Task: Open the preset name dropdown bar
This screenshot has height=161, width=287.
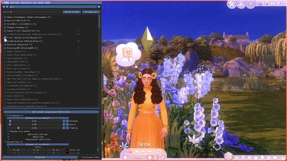Action: [53, 7]
